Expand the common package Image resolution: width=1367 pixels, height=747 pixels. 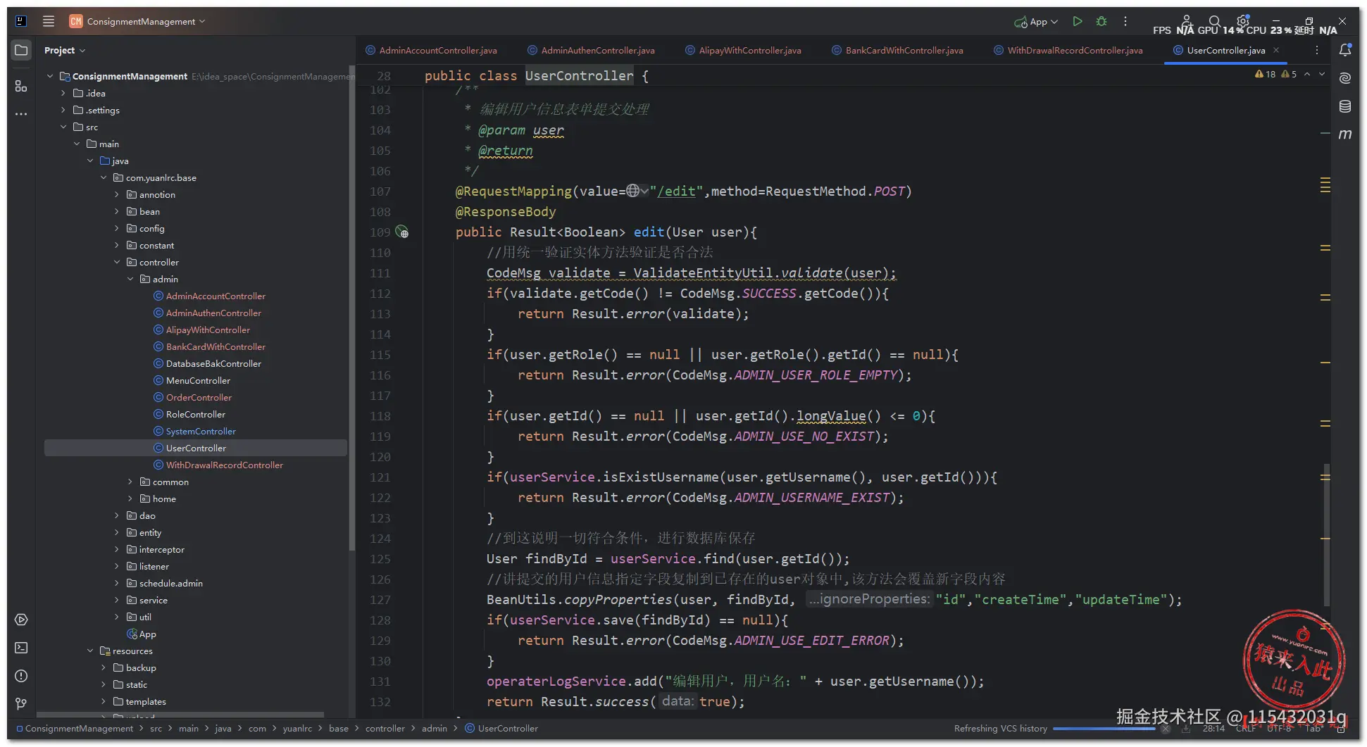pyautogui.click(x=130, y=482)
